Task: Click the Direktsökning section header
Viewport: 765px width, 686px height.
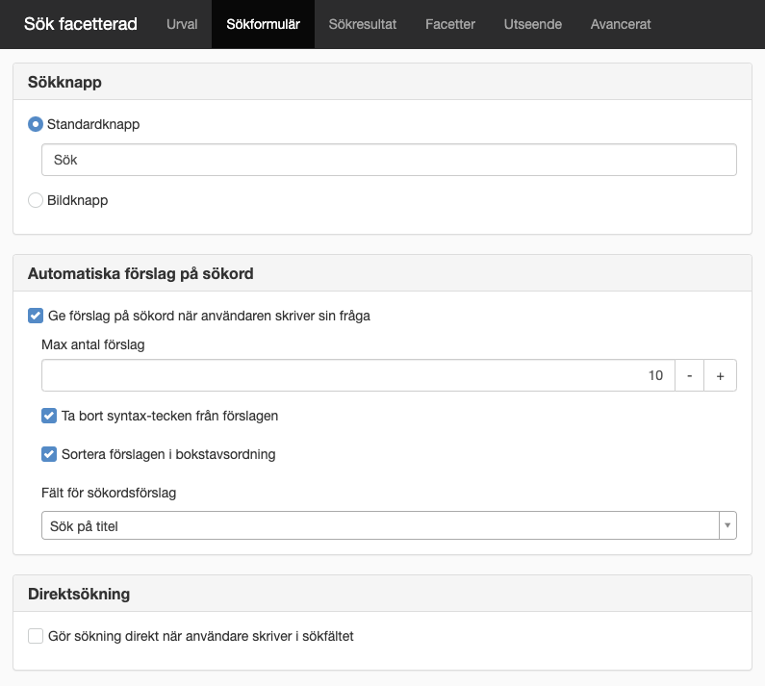Action: pos(383,594)
